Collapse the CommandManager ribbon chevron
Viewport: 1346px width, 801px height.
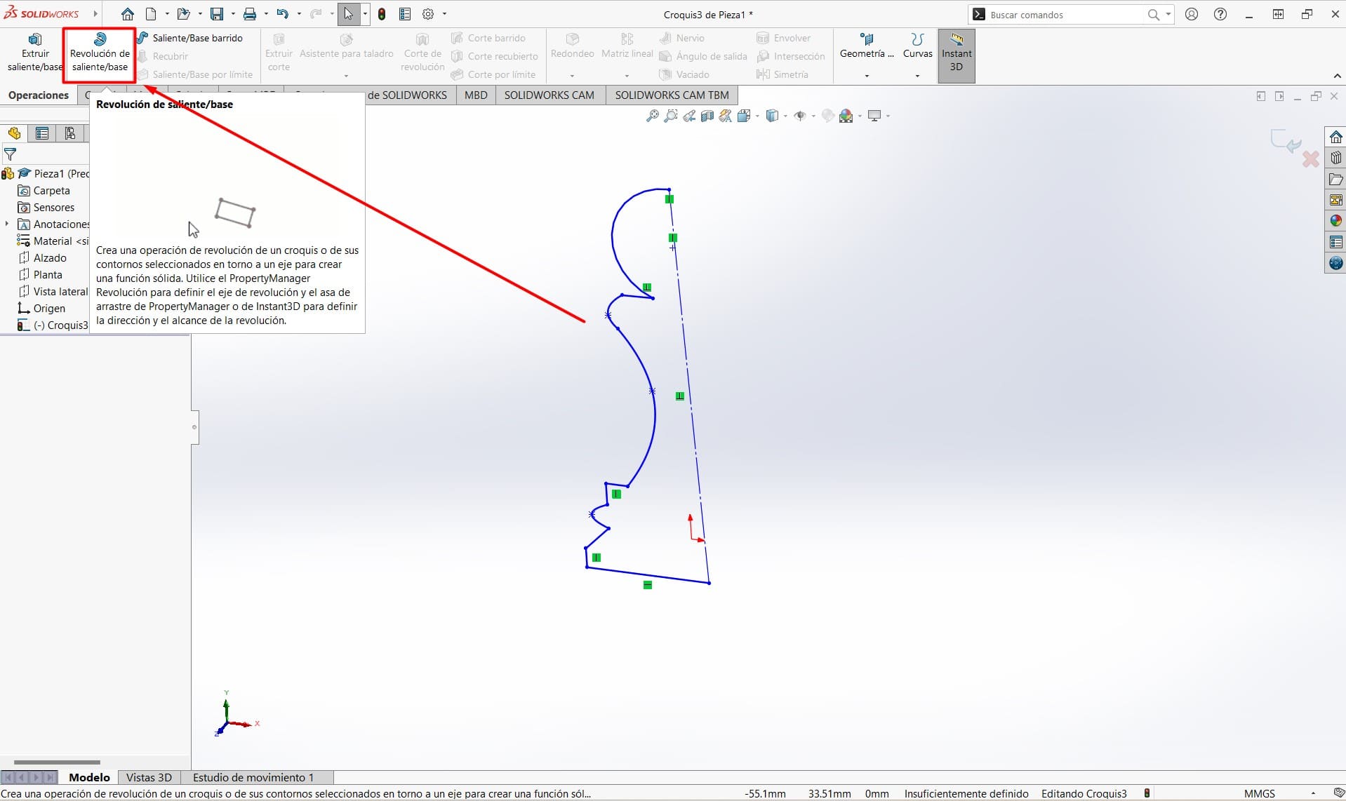tap(1337, 76)
